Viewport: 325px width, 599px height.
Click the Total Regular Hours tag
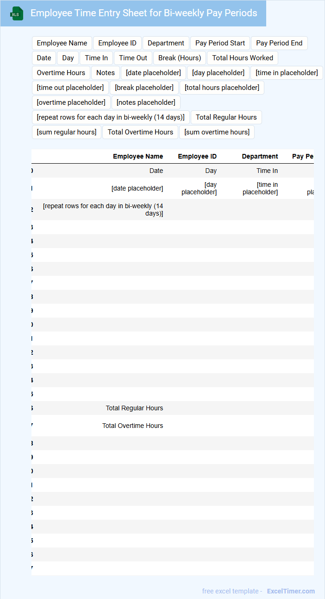226,117
